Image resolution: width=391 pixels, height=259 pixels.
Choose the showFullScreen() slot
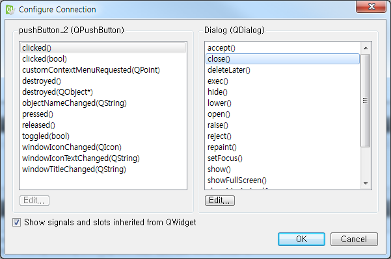point(237,180)
